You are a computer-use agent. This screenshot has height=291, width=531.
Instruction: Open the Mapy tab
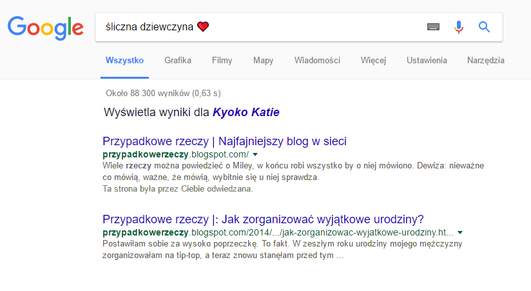click(263, 61)
